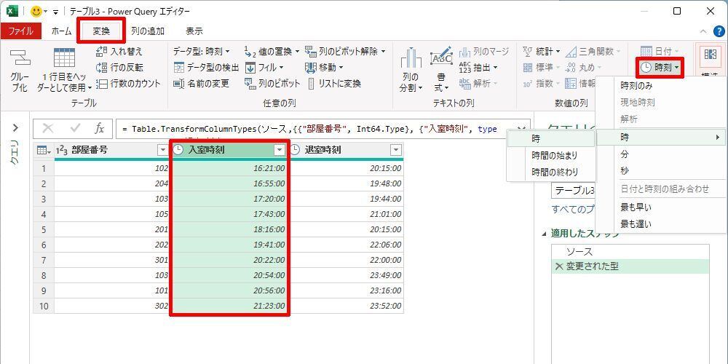Open the Data Type: 時刻 dropdown

(202, 52)
